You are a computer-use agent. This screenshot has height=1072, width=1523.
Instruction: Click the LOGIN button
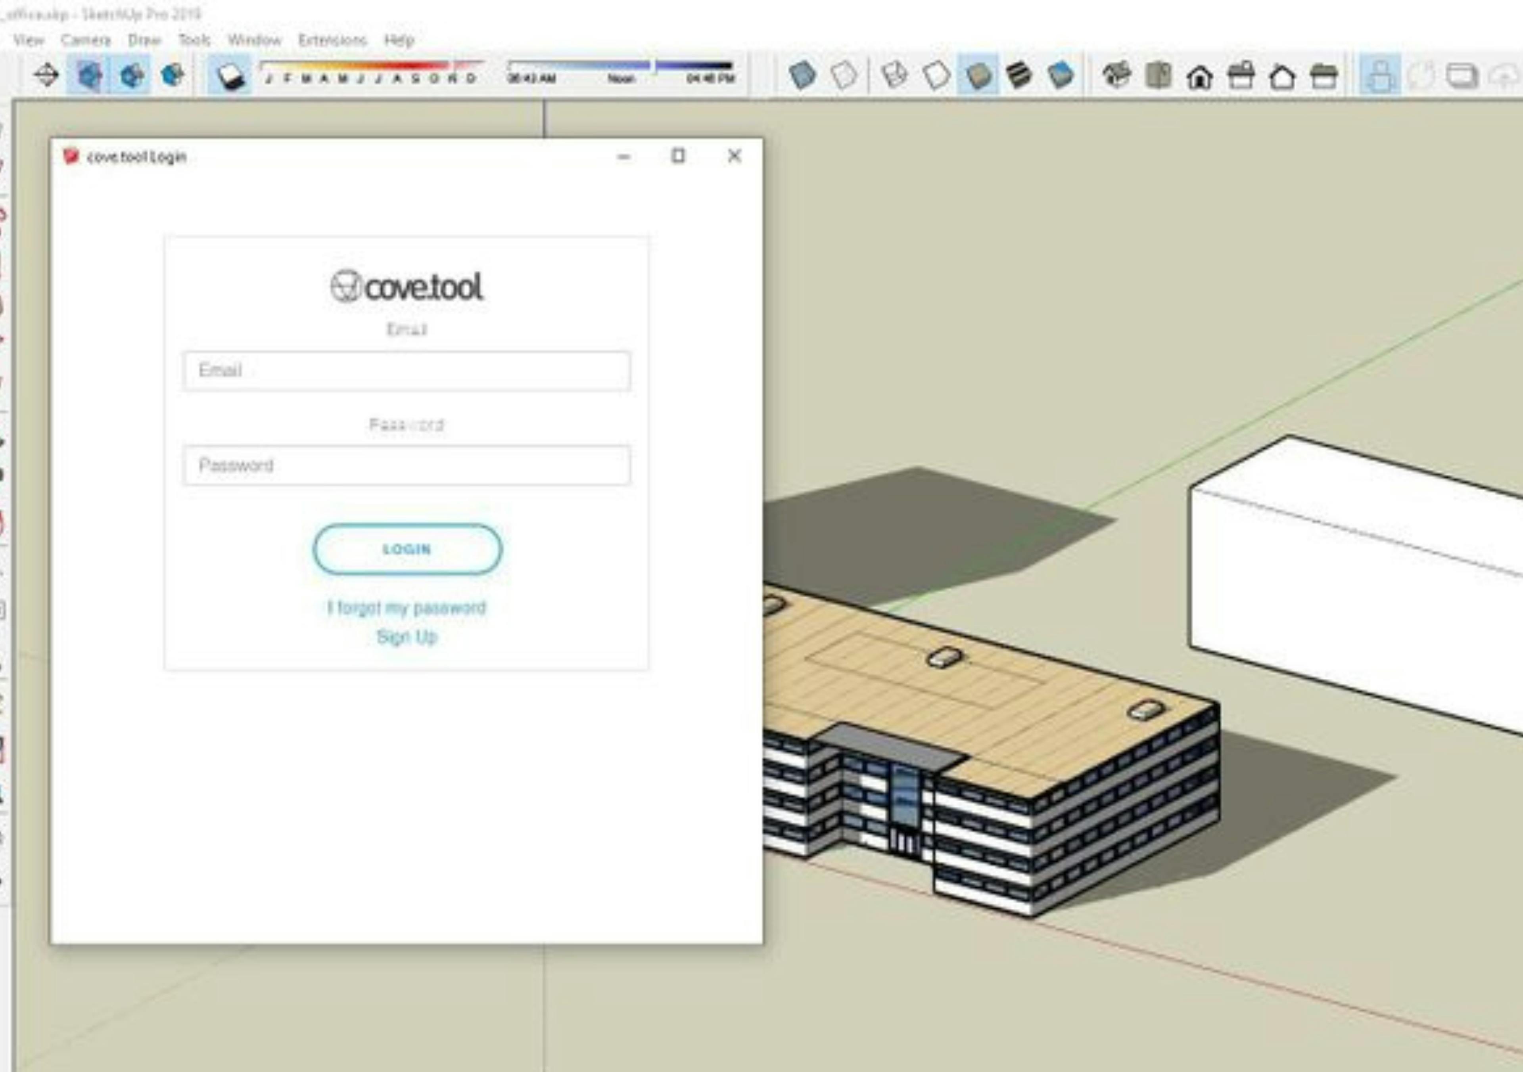[407, 549]
